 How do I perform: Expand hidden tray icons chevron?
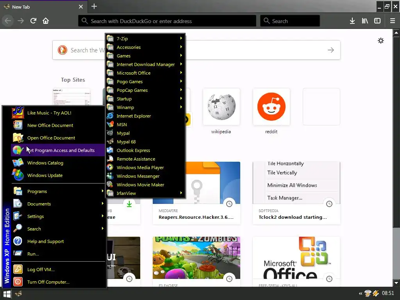(x=361, y=294)
